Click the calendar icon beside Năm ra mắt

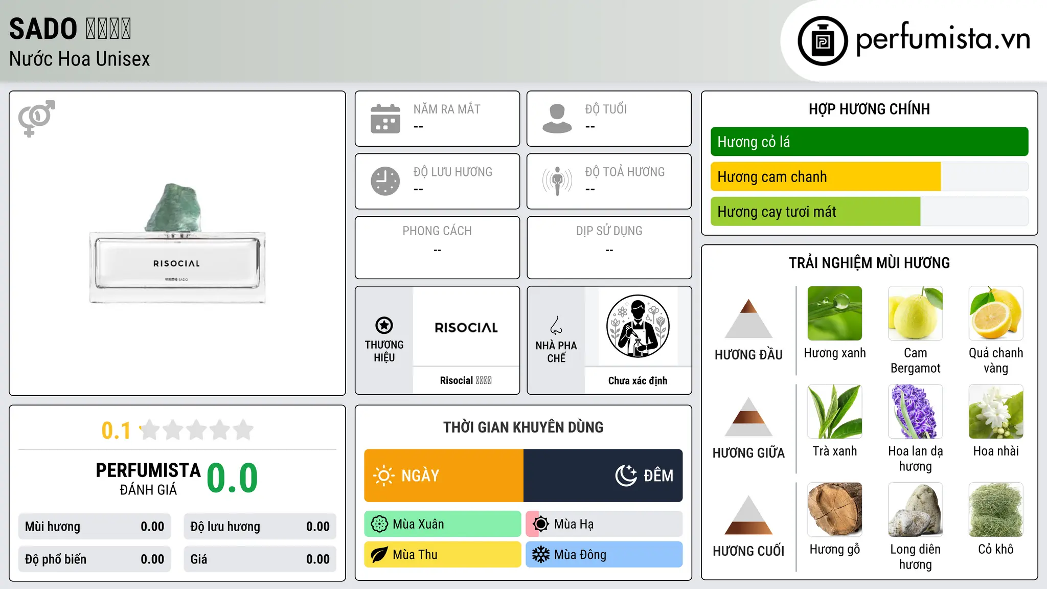pyautogui.click(x=385, y=119)
